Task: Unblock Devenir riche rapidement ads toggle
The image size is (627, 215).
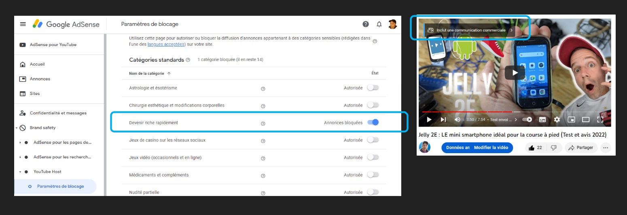Action: pos(373,122)
